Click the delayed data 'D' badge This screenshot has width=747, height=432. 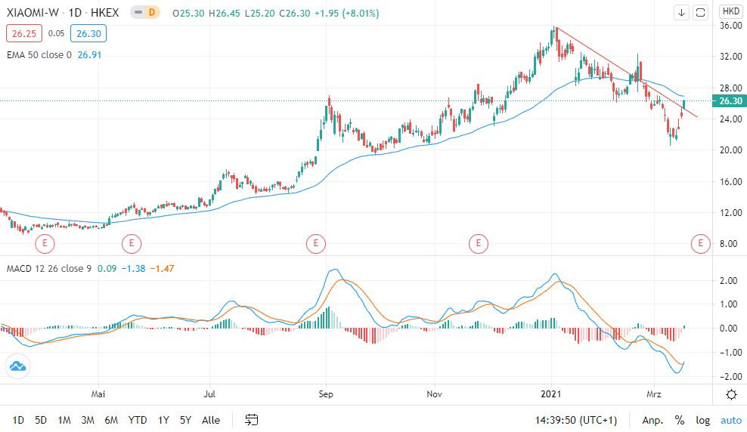pyautogui.click(x=152, y=13)
